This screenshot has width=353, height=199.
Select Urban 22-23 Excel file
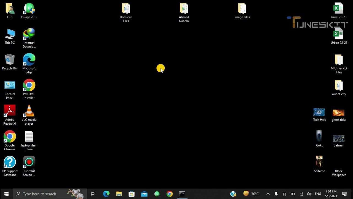[339, 36]
